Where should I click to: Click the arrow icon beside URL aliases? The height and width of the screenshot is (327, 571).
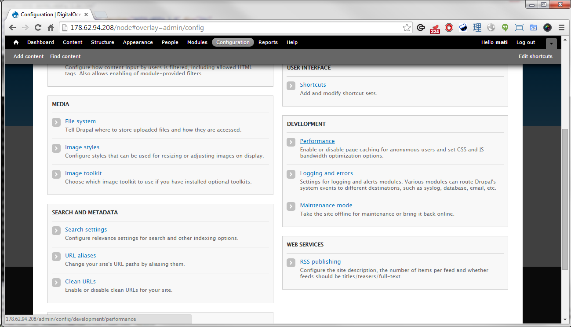pos(56,257)
